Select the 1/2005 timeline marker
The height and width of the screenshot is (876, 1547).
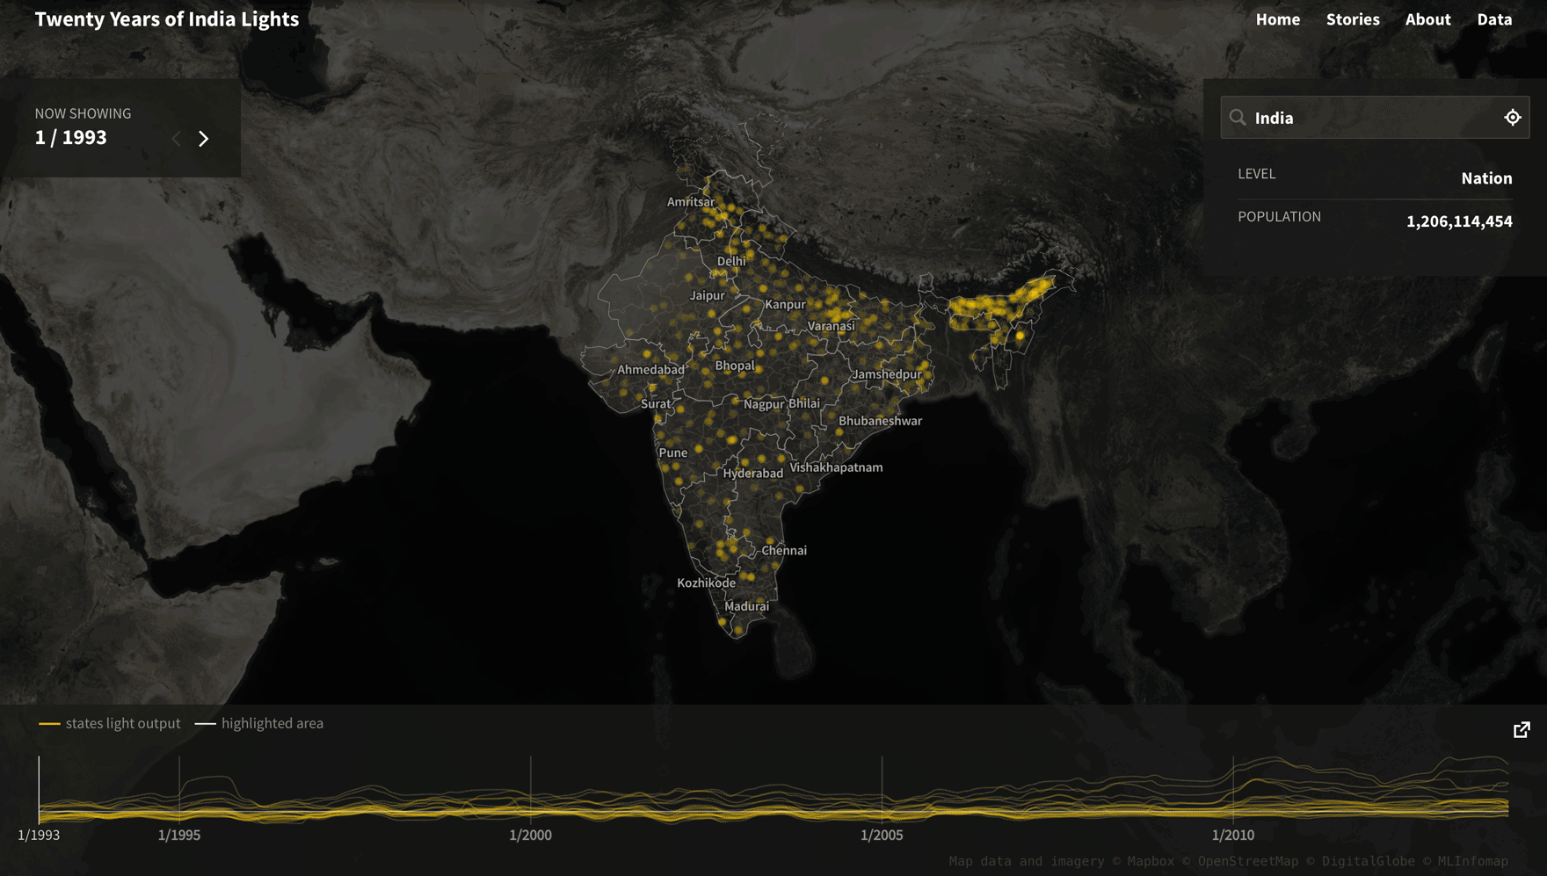882,835
